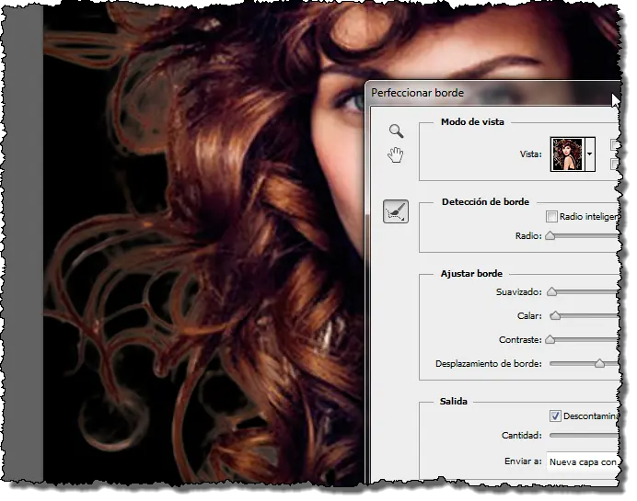The image size is (637, 501).
Task: Select the Zoom magnifier tool in dialog
Action: tap(396, 131)
